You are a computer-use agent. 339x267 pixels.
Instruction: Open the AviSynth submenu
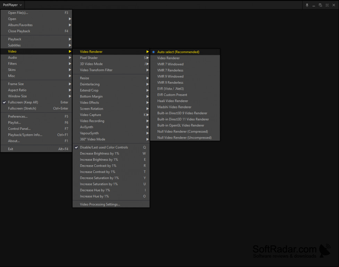[111, 127]
